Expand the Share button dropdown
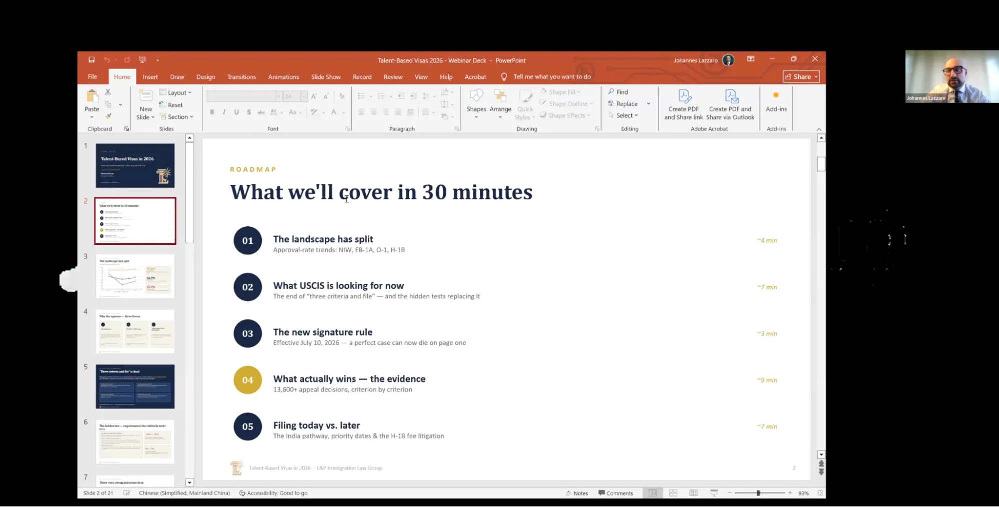 point(816,76)
